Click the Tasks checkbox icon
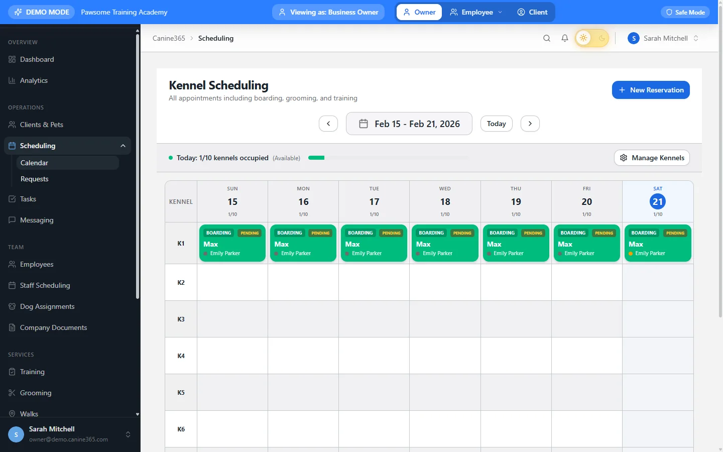Viewport: 723px width, 452px height. [x=12, y=199]
